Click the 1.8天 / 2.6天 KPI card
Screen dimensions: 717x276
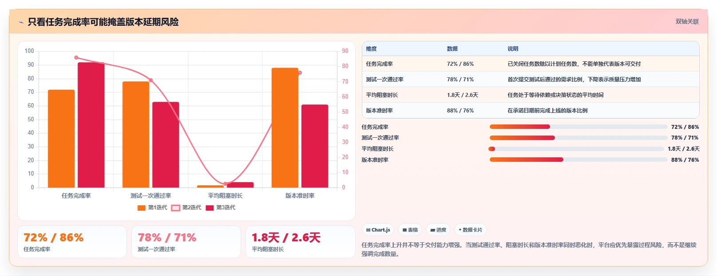[301, 242]
